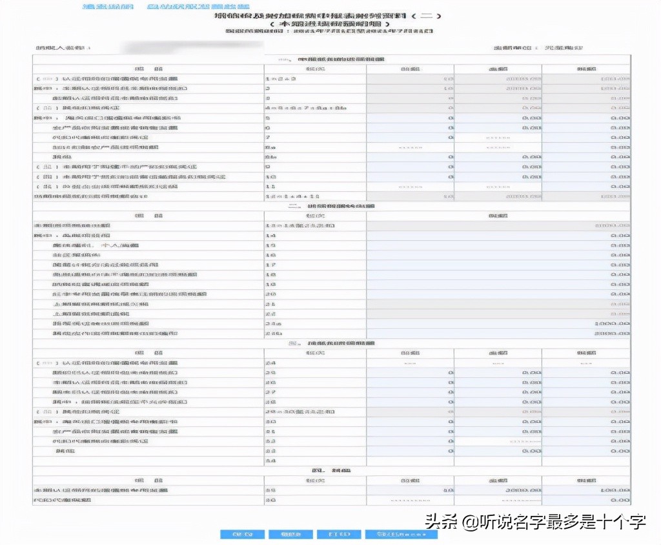Click the third blue button at page bottom
The width and height of the screenshot is (661, 545).
(x=338, y=534)
